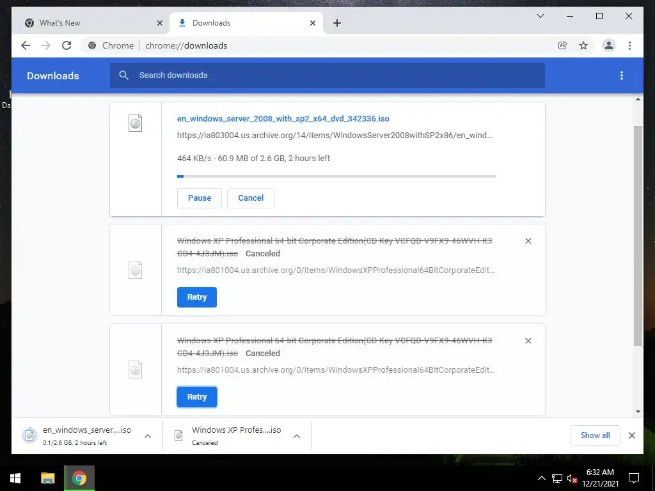Viewport: 655px width, 491px height.
Task: Close the What's New tab
Action: (x=159, y=23)
